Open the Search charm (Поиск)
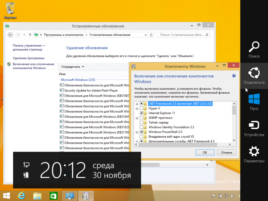The image size is (268, 201). point(254,50)
